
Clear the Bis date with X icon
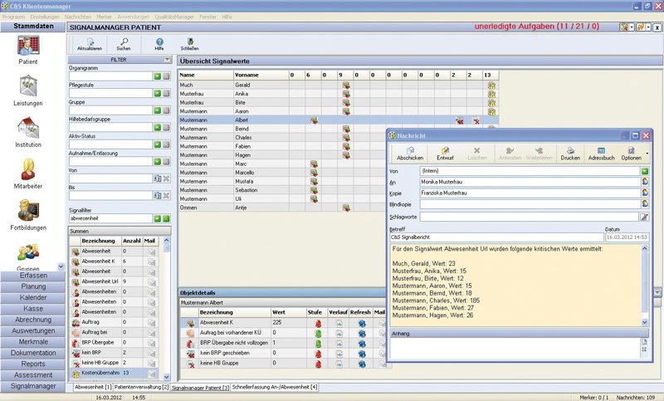(167, 196)
